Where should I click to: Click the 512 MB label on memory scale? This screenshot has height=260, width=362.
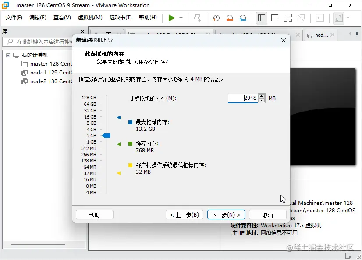[x=89, y=148]
